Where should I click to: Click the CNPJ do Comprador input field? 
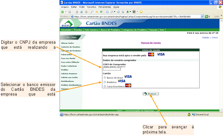click(112, 69)
